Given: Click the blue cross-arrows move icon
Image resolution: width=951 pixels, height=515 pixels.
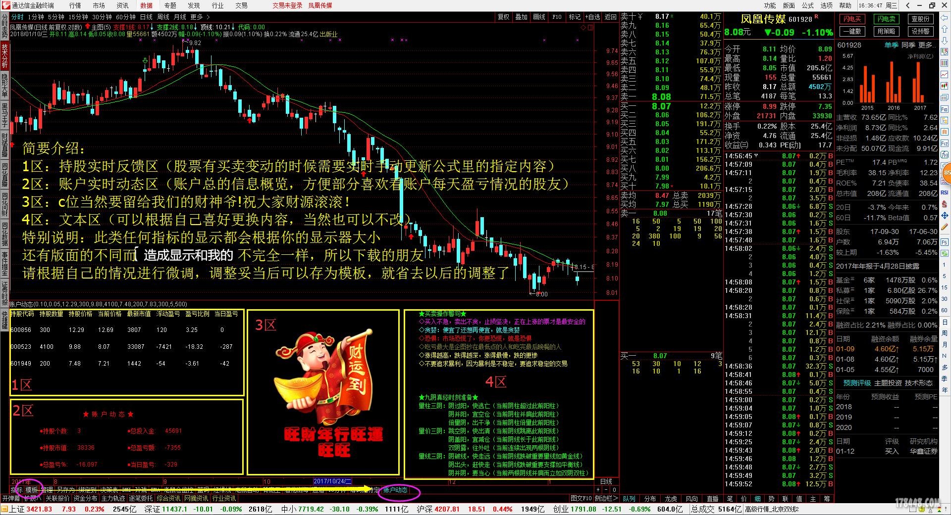Looking at the screenshot, I should click(945, 216).
